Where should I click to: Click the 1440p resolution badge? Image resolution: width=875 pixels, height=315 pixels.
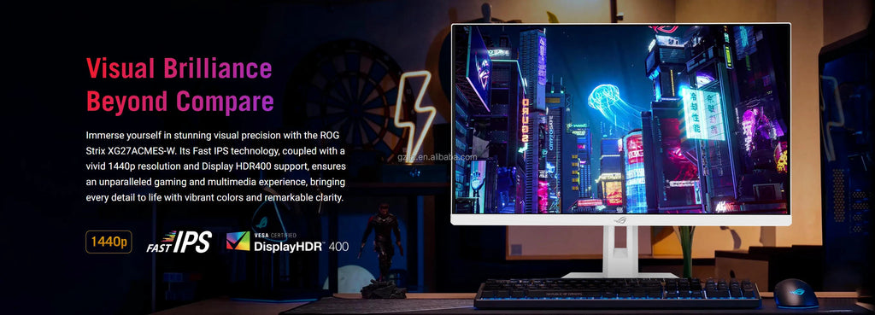[x=109, y=242]
